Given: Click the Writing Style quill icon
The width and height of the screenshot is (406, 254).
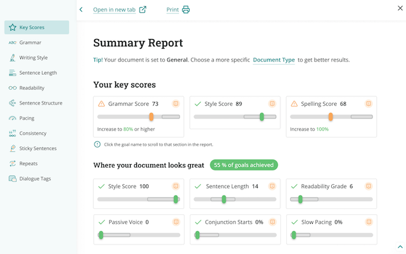Looking at the screenshot, I should click(13, 58).
